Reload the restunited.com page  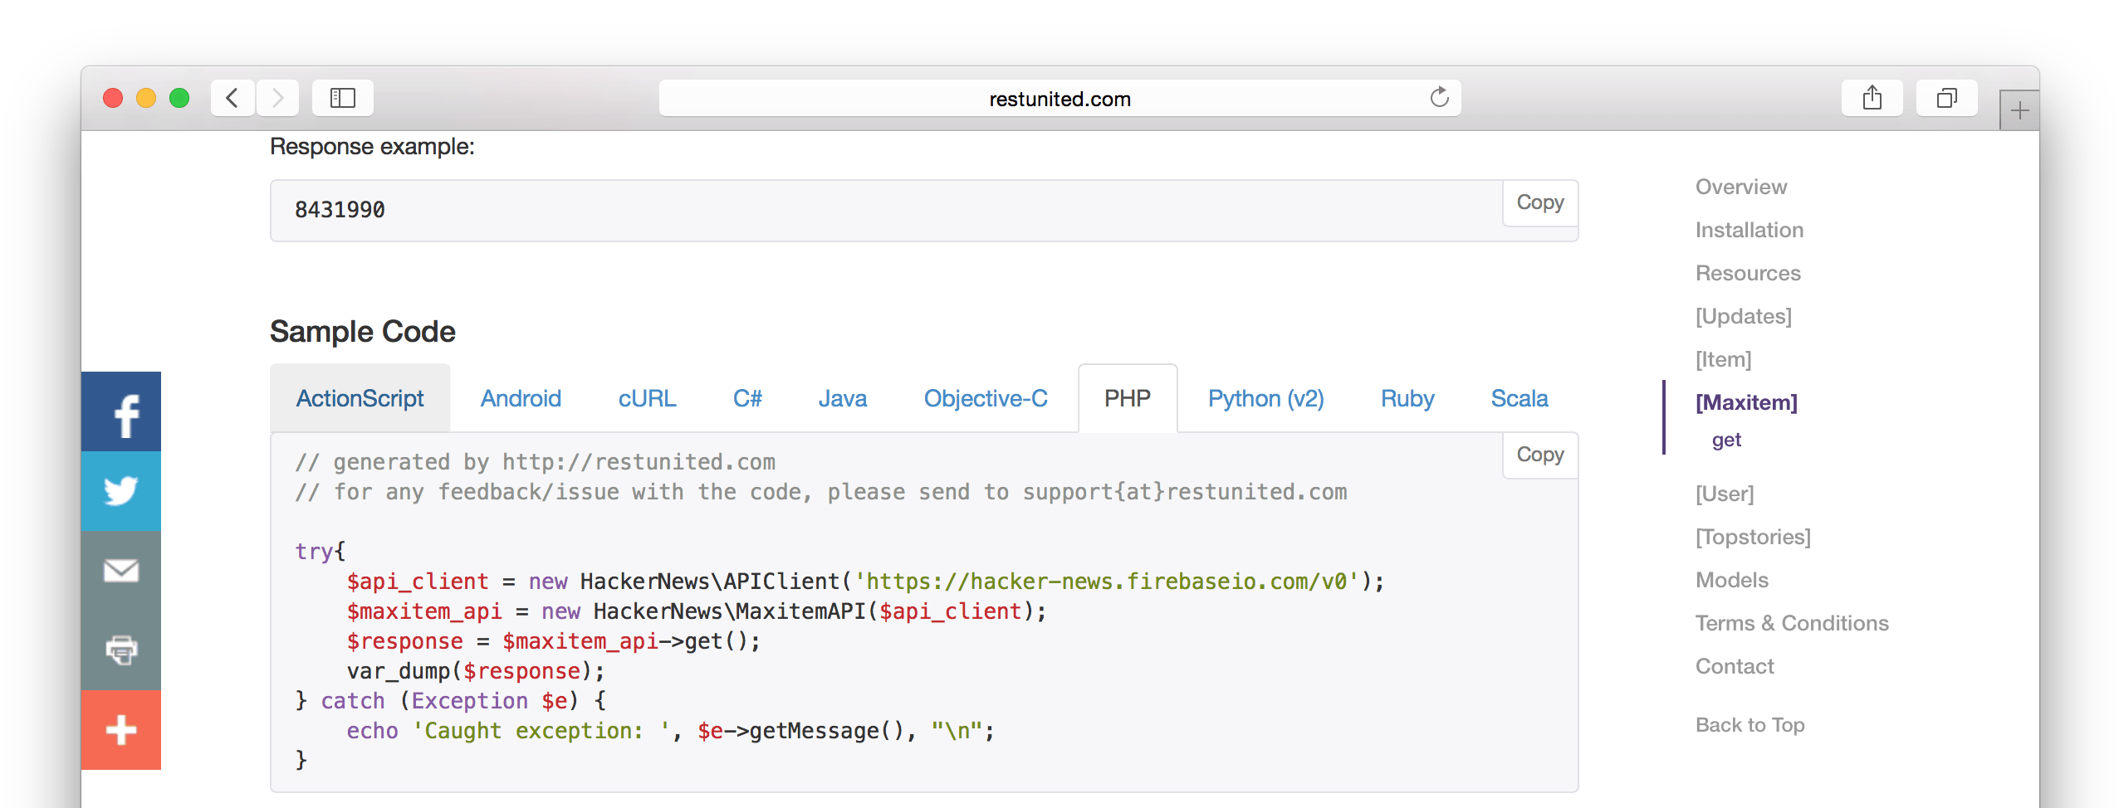pyautogui.click(x=1439, y=98)
